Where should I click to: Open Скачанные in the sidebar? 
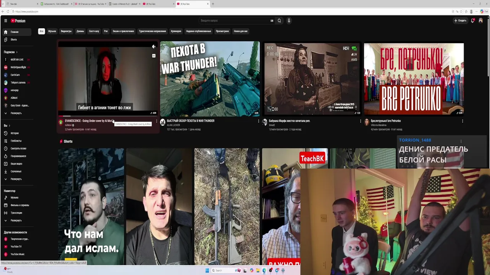click(x=16, y=171)
